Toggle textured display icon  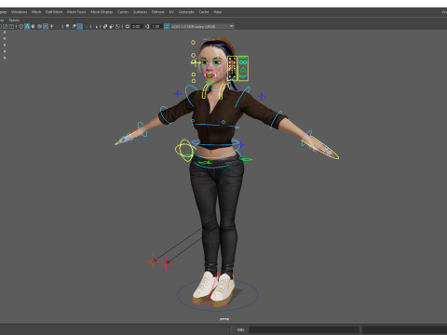(46, 26)
